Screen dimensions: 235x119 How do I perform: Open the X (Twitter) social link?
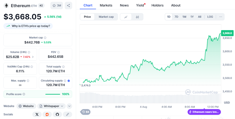click(x=37, y=114)
